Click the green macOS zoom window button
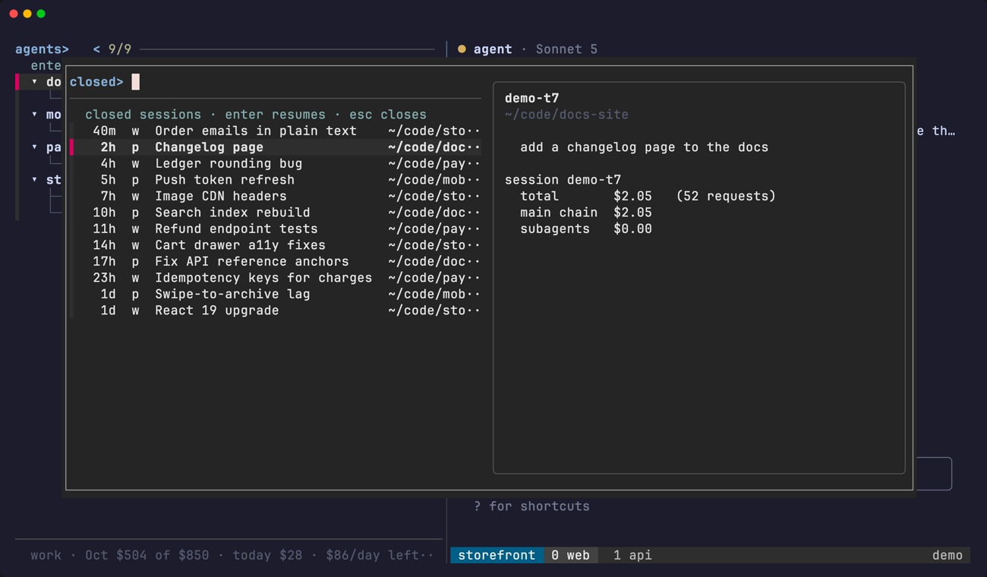The height and width of the screenshot is (577, 987). 41,14
